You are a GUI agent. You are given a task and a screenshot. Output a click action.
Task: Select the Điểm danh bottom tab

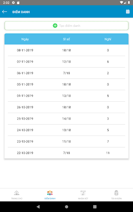(x=50, y=195)
